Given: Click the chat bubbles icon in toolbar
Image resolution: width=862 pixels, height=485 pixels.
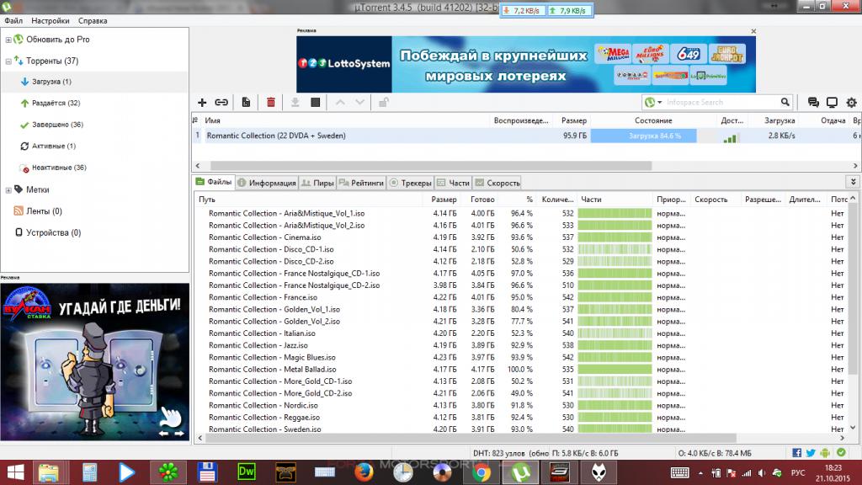Looking at the screenshot, I should pos(813,102).
